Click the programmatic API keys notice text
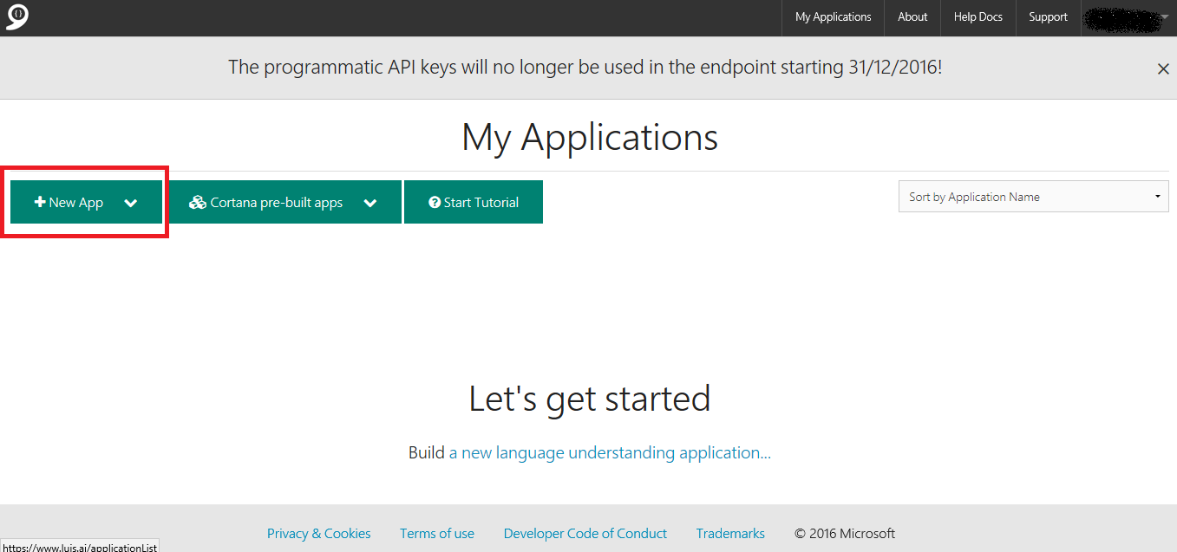 click(x=585, y=67)
